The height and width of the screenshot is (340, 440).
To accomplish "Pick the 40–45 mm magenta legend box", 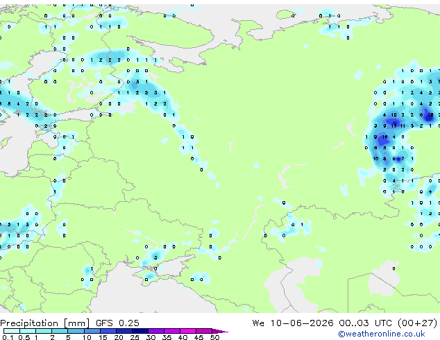I will pyautogui.click(x=188, y=331).
